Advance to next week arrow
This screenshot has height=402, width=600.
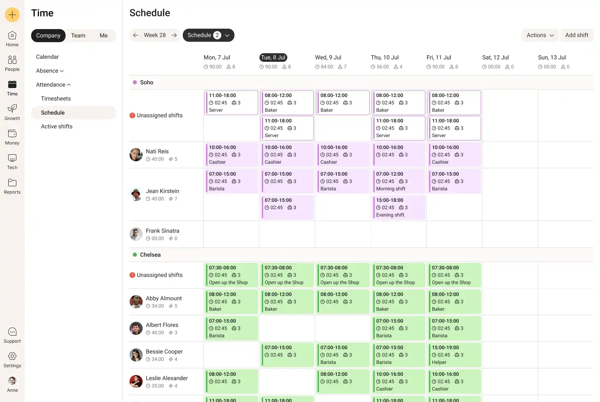tap(174, 35)
